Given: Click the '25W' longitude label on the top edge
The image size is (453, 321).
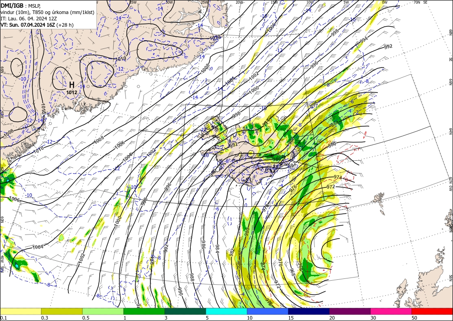Looking at the screenshot, I should point(205,2).
